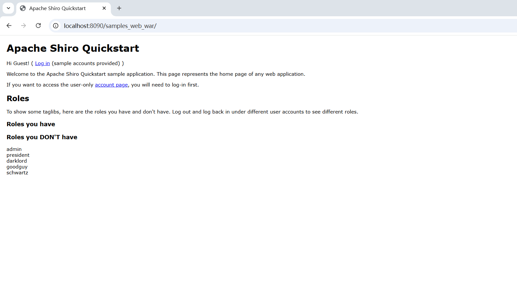This screenshot has height=282, width=517.
Task: Open a new tab with the plus icon
Action: tap(119, 8)
